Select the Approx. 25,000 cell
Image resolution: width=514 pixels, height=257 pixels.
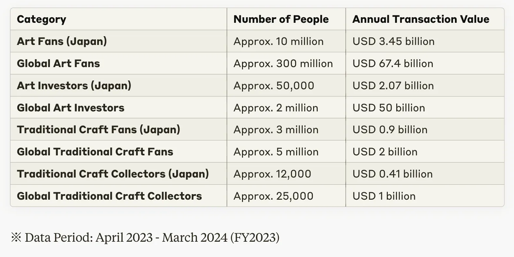click(273, 196)
